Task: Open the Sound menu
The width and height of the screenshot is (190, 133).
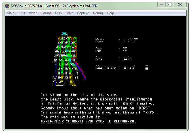Action: click(46, 13)
